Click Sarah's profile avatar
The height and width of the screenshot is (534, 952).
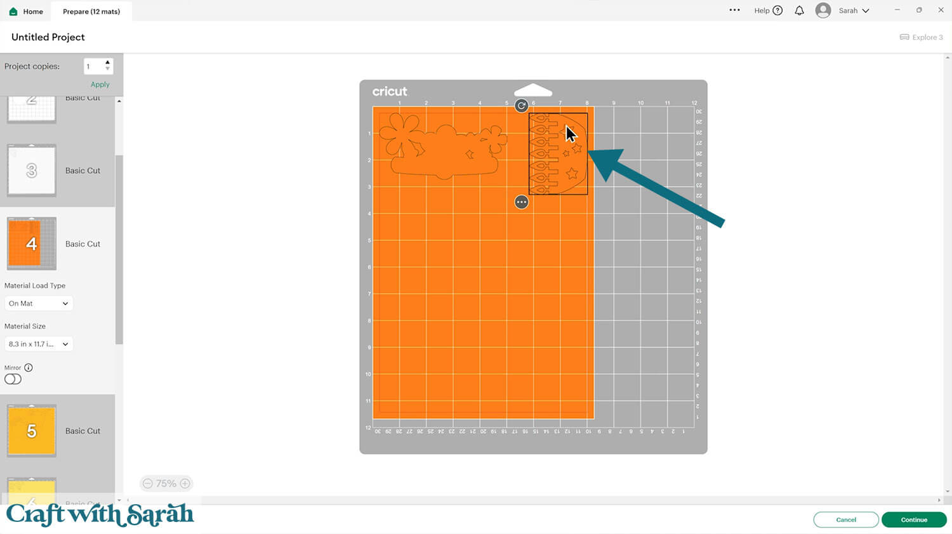click(x=823, y=11)
